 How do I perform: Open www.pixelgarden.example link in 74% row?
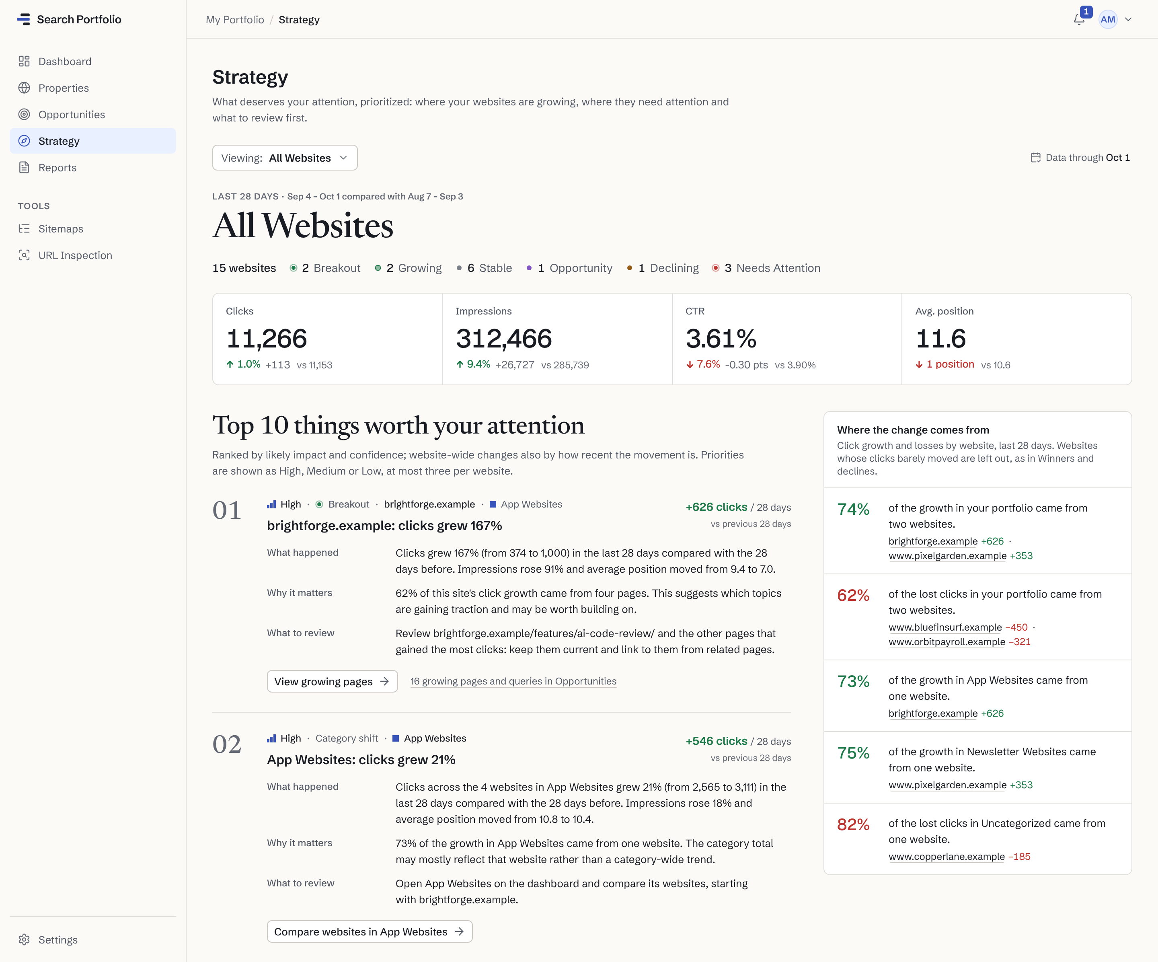(x=947, y=555)
